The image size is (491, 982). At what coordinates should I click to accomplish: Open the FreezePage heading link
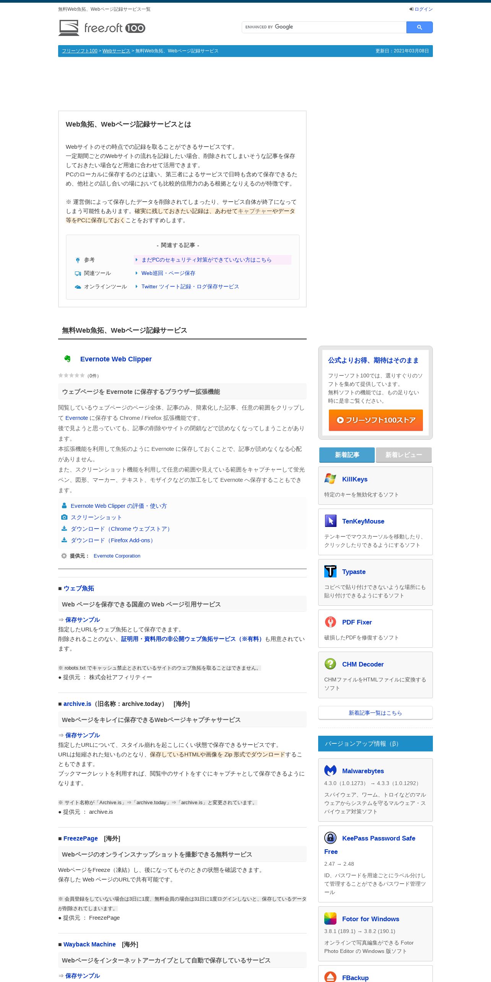coord(81,839)
